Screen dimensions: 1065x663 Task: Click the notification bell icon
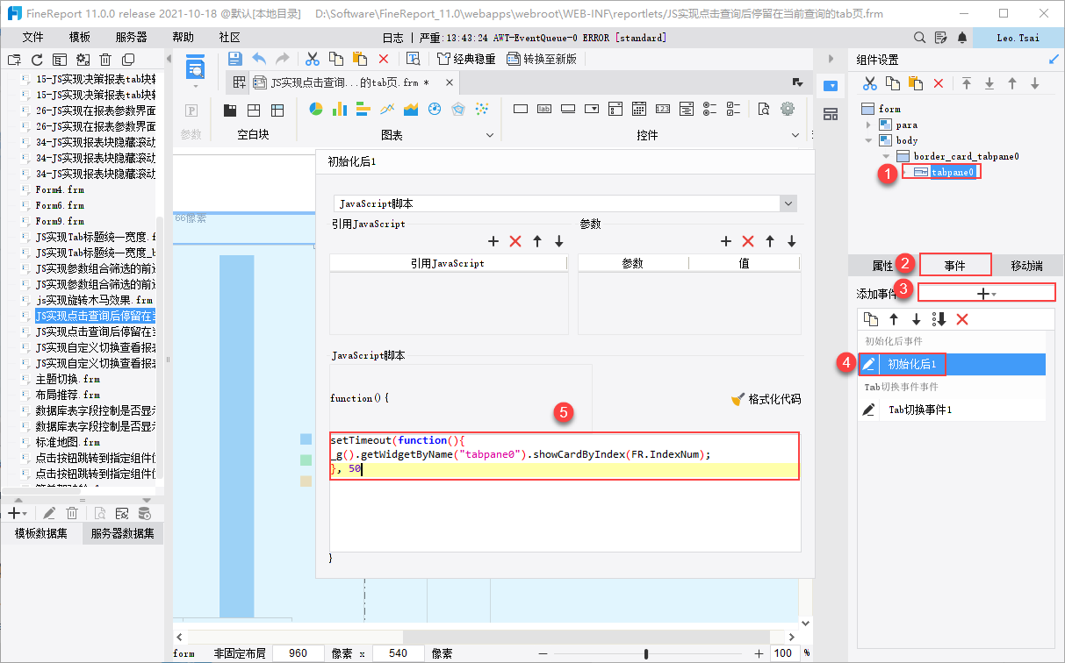[962, 38]
